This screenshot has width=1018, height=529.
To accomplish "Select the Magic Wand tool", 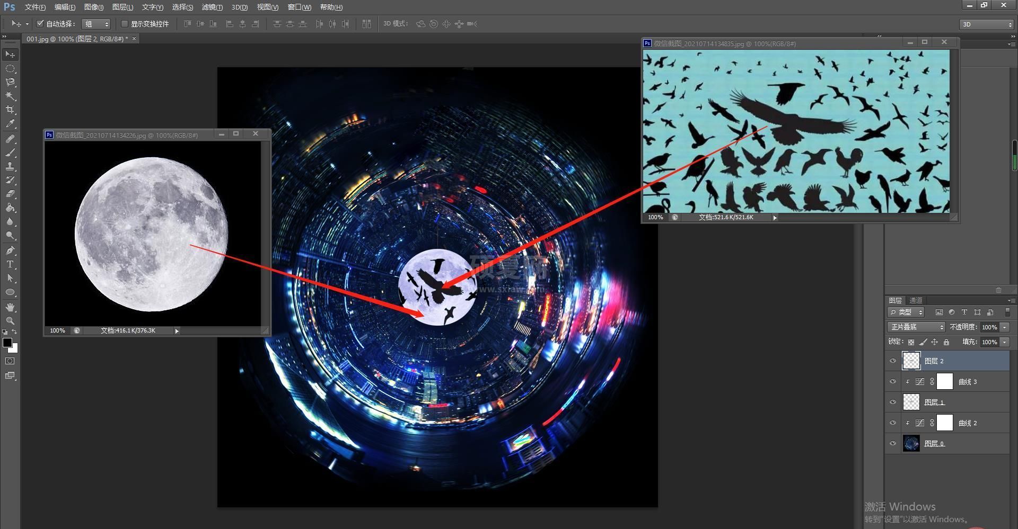I will pyautogui.click(x=10, y=96).
